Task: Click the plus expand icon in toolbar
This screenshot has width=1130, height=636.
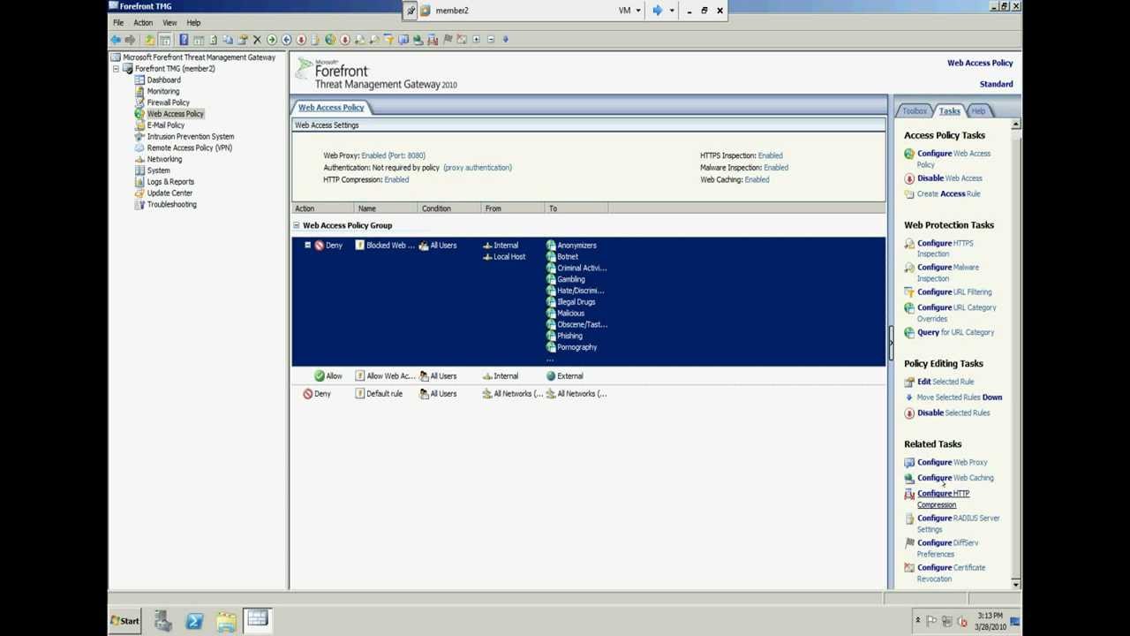Action: click(477, 39)
